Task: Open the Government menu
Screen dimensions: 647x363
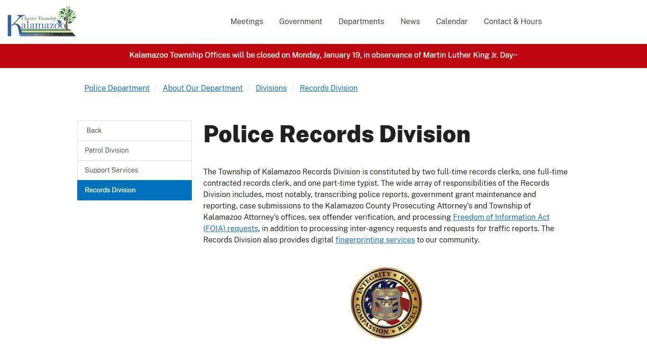Action: pos(300,21)
